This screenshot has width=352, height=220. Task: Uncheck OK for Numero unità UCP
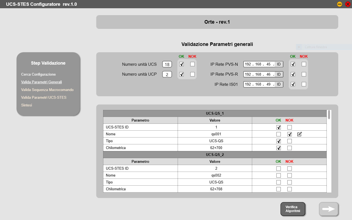pyautogui.click(x=182, y=74)
